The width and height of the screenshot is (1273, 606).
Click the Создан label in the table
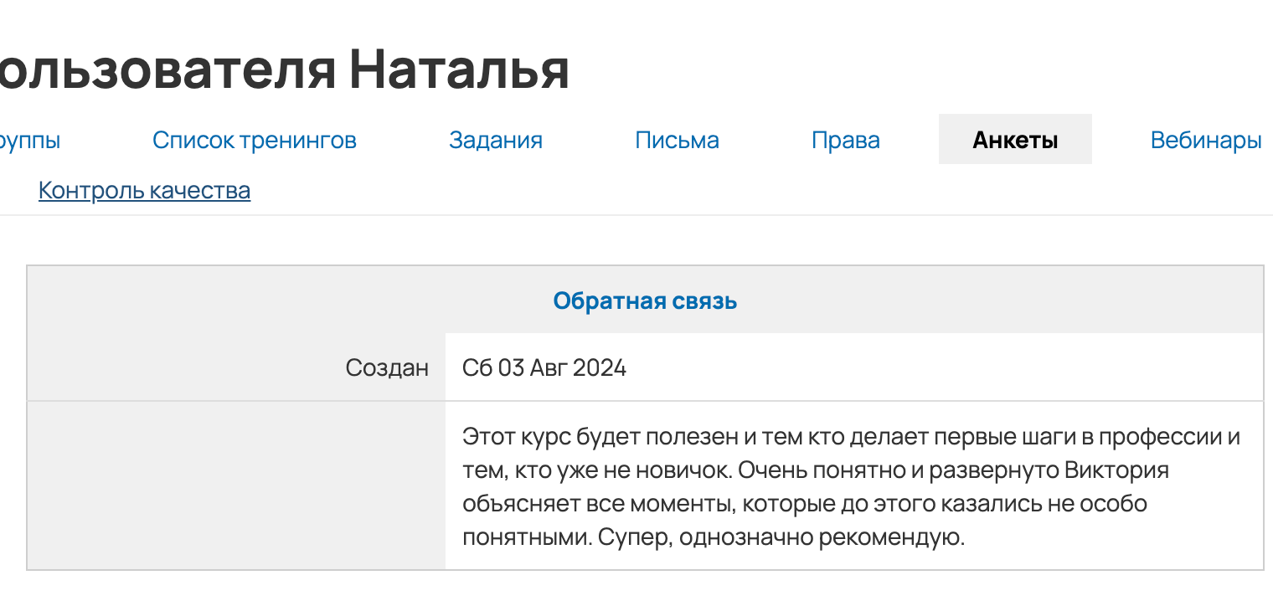coord(388,367)
